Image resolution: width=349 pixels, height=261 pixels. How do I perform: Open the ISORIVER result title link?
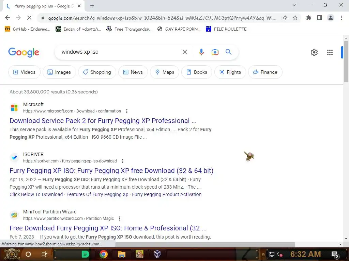(x=111, y=171)
